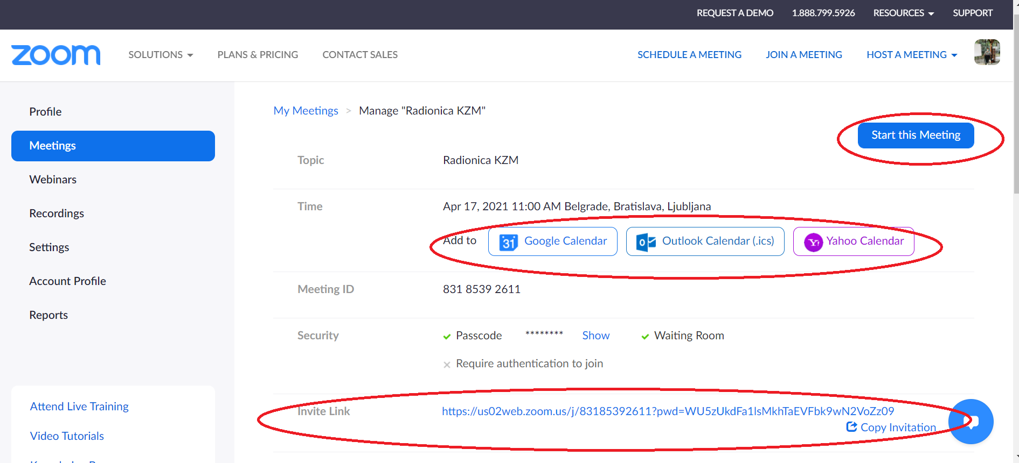Screen dimensions: 1019x463
Task: Expand the Resources dropdown
Action: click(x=904, y=13)
